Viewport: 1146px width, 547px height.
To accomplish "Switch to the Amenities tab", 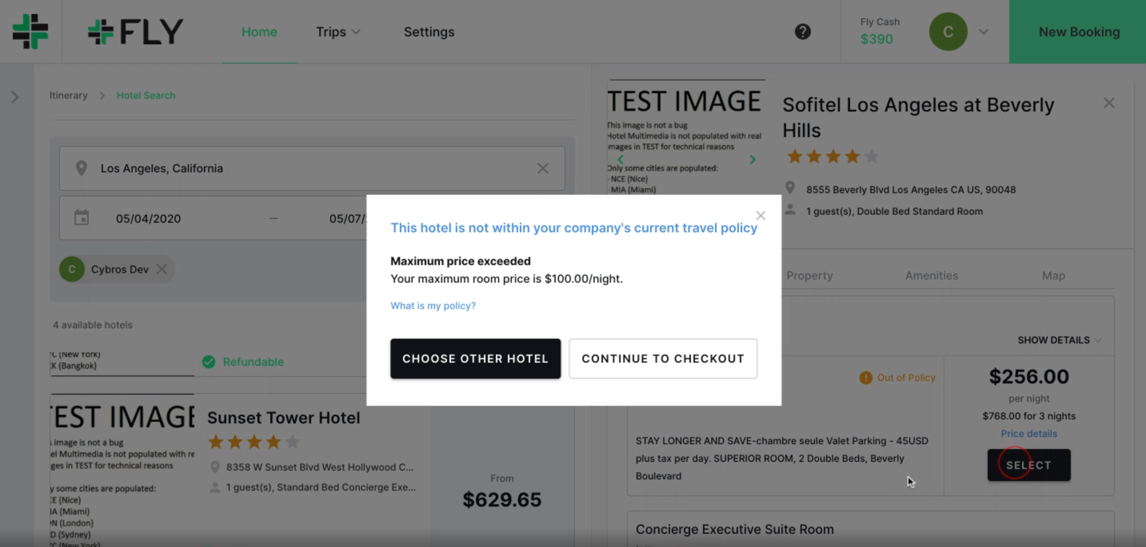I will (x=932, y=275).
